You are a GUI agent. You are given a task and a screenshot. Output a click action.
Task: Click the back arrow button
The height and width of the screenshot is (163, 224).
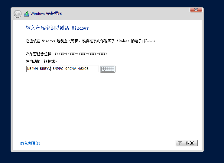pos(18,14)
